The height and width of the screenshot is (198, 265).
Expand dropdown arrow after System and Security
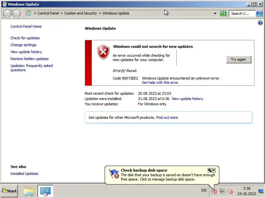tap(100, 13)
